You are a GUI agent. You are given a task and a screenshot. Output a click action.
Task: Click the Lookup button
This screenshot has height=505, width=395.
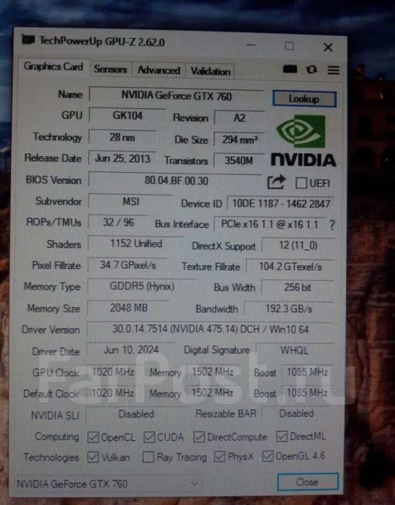click(304, 99)
